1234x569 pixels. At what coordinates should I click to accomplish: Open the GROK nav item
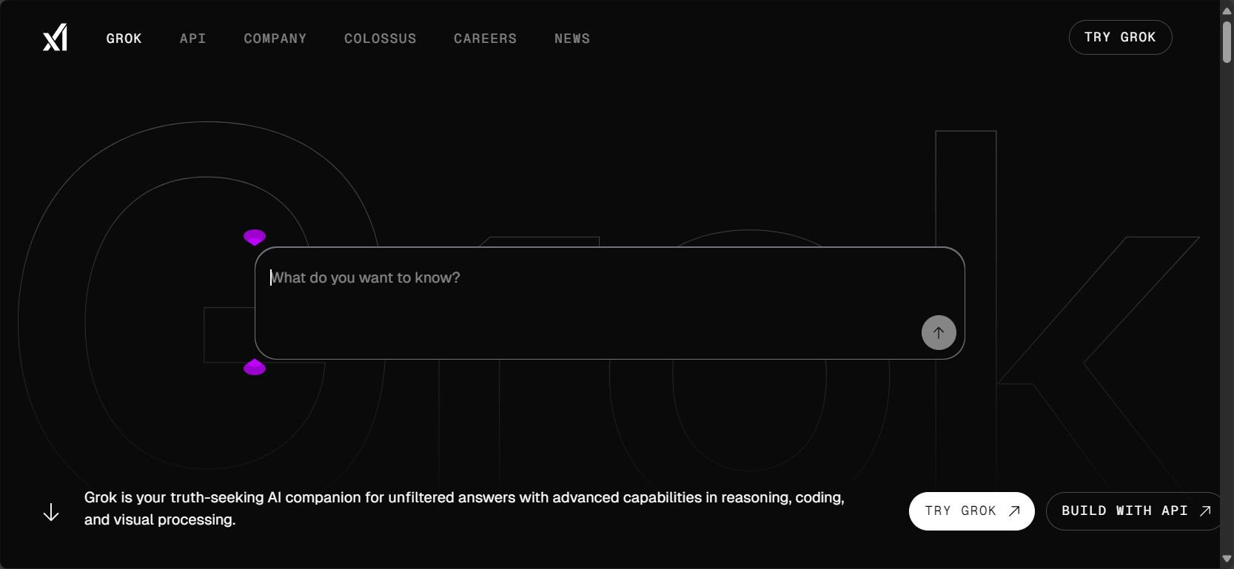pos(124,38)
